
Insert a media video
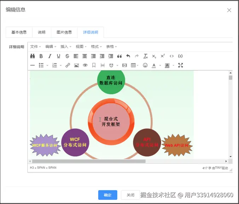[124, 65]
